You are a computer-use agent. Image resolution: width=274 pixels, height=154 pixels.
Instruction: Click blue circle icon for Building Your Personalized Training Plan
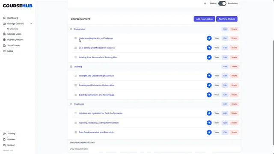pos(209,57)
